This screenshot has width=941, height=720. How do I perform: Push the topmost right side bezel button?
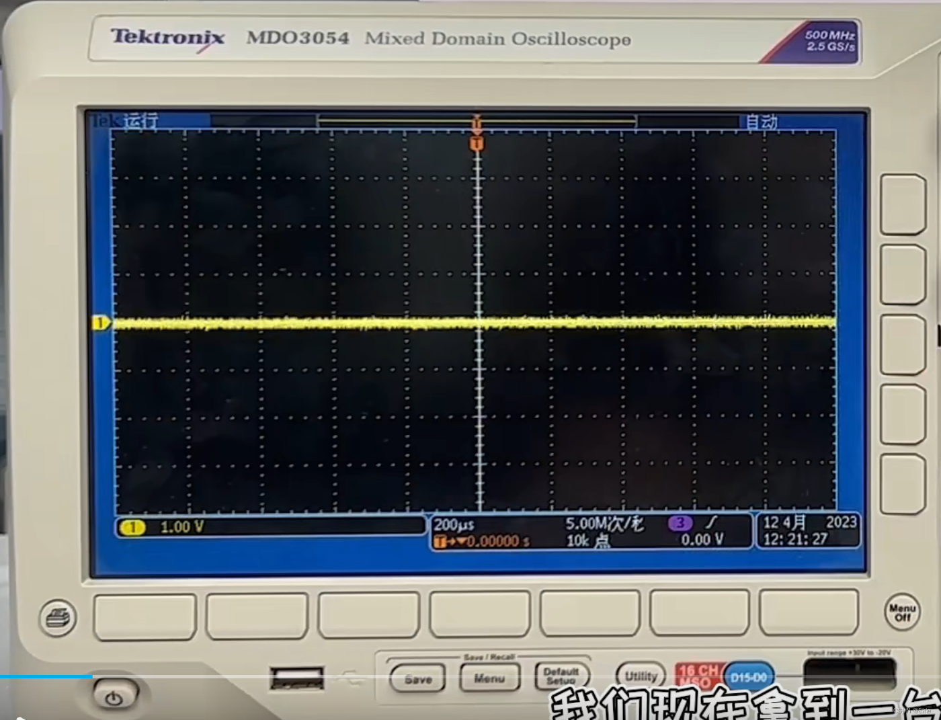[x=903, y=204]
